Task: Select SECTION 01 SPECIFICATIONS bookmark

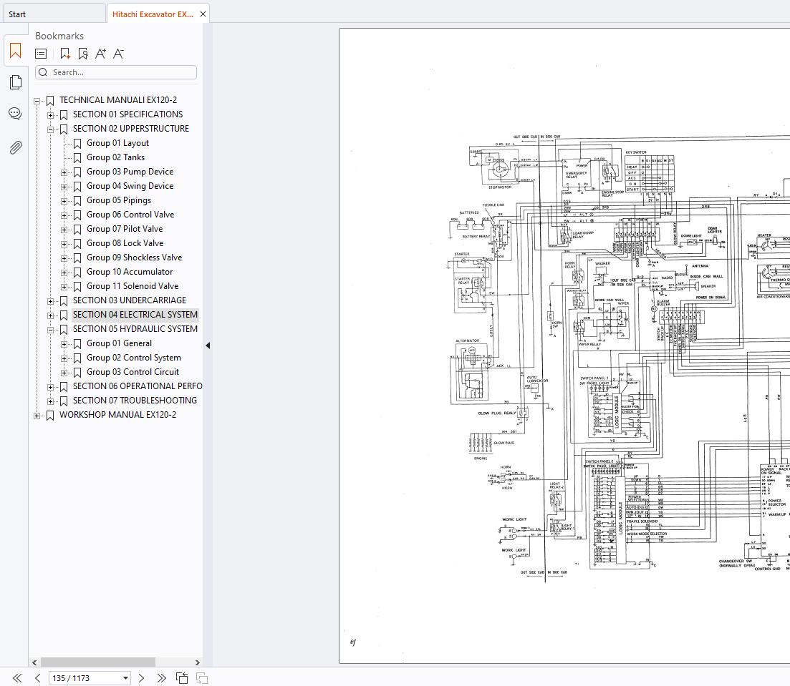Action: click(x=128, y=114)
